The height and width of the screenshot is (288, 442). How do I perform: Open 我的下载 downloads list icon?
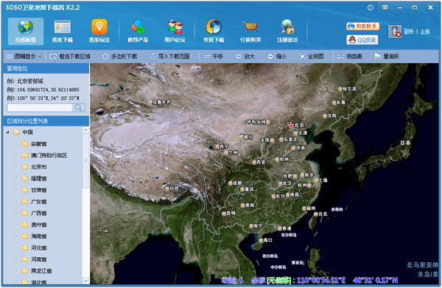(63, 31)
